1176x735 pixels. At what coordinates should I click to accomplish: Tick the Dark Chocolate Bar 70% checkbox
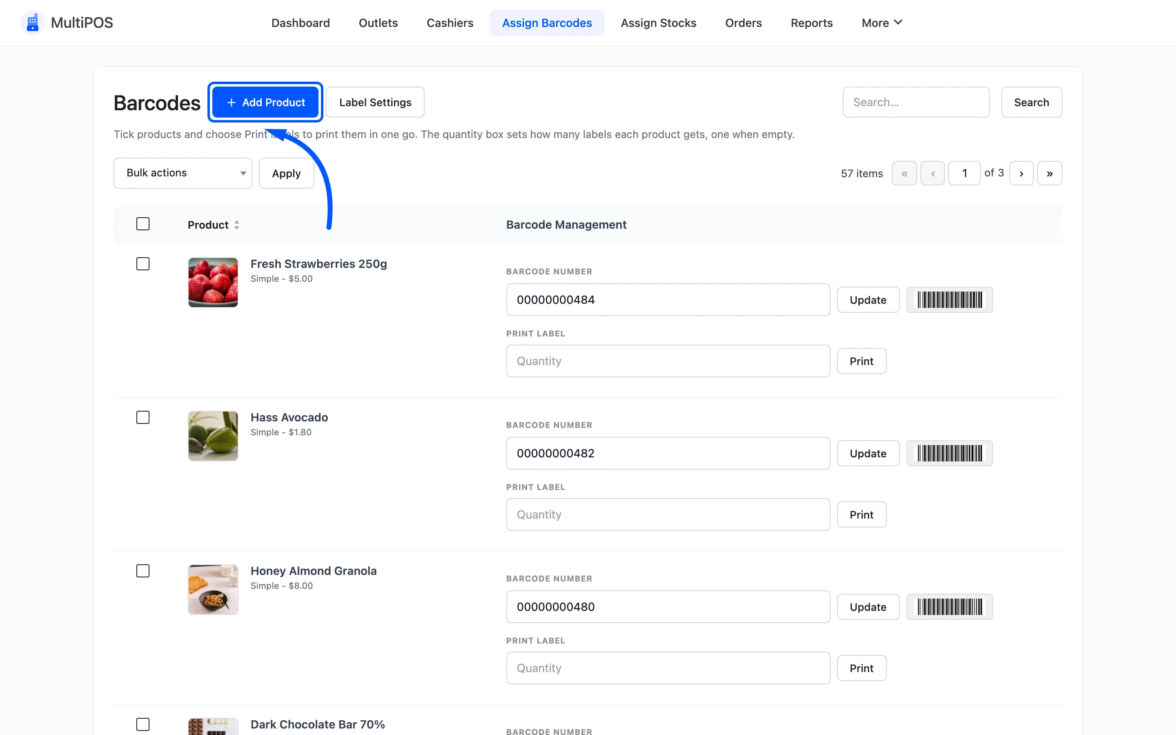click(x=143, y=725)
